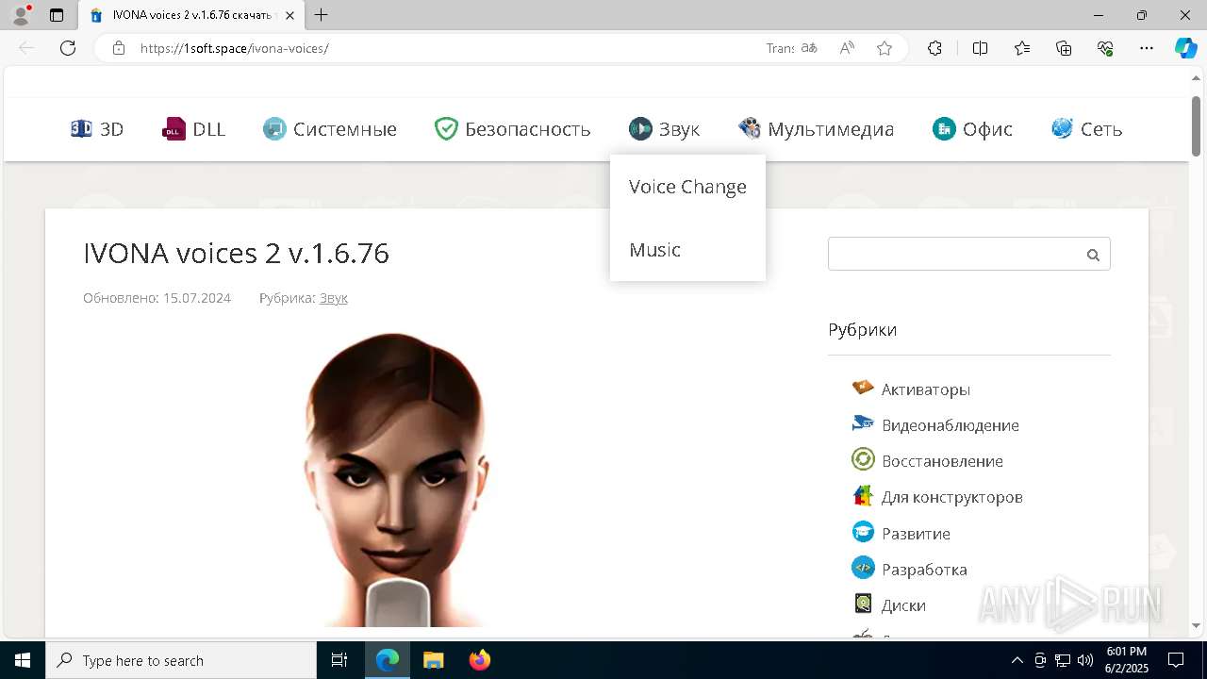Open the Диски rubric
The height and width of the screenshot is (679, 1207).
(903, 605)
